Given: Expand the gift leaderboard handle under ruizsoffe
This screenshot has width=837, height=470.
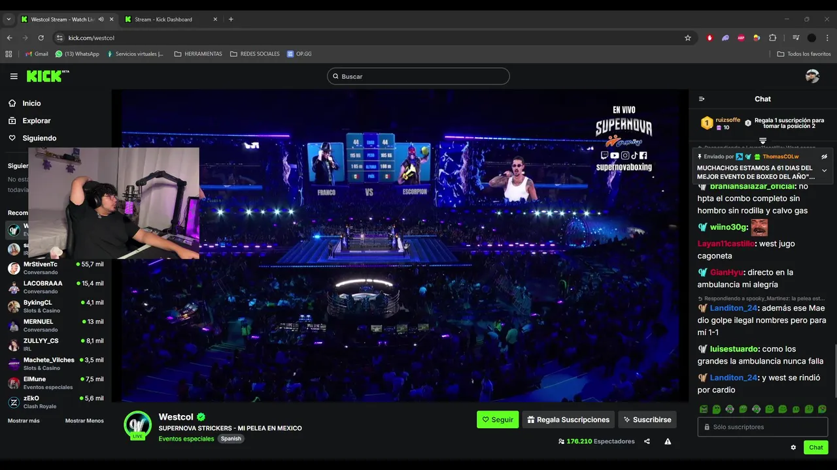Looking at the screenshot, I should pos(762,141).
